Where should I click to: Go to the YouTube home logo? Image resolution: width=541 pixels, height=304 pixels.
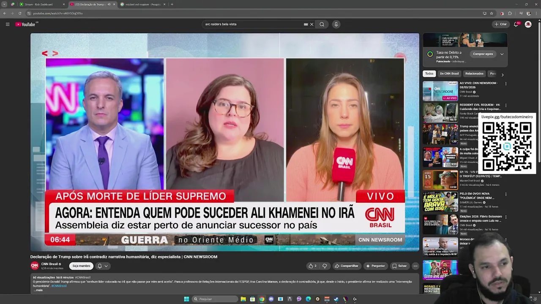pyautogui.click(x=26, y=24)
